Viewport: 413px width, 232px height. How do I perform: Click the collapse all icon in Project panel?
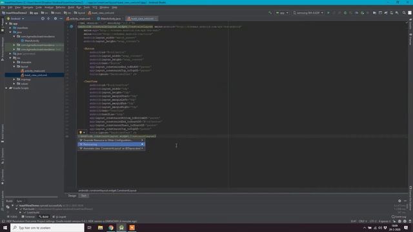click(48, 19)
